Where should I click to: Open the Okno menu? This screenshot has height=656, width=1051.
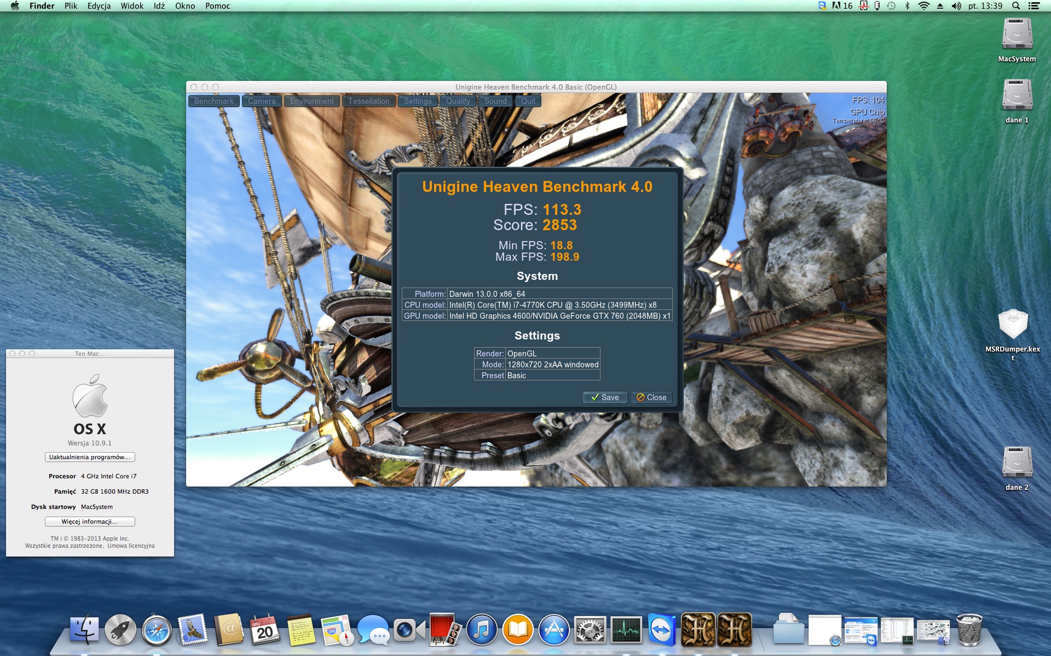pos(185,6)
